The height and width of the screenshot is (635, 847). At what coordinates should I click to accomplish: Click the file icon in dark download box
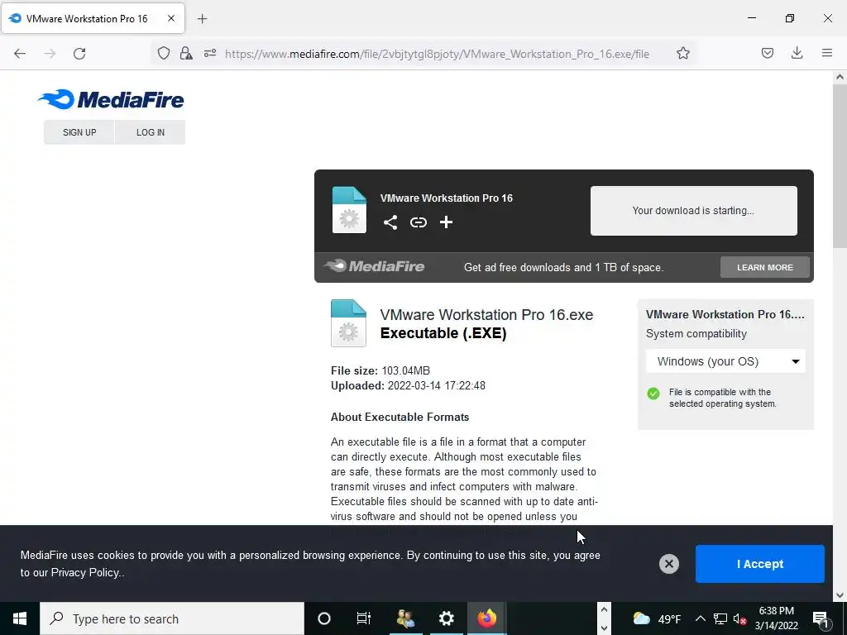349,209
